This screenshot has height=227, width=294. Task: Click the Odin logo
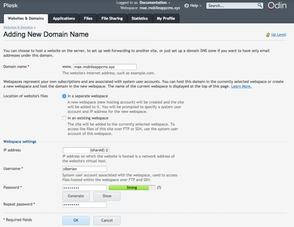277,6
